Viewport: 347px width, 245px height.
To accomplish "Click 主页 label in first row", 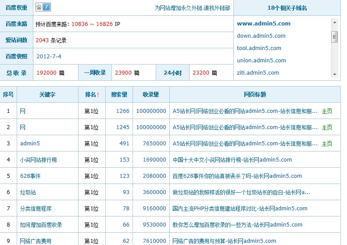I will (x=327, y=111).
